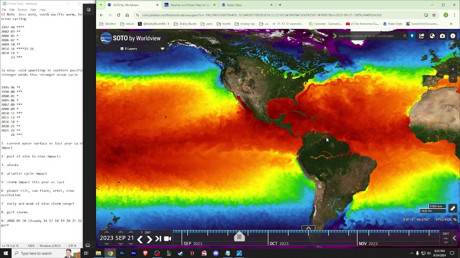Go to previous day arrow
The height and width of the screenshot is (258, 460).
point(140,239)
